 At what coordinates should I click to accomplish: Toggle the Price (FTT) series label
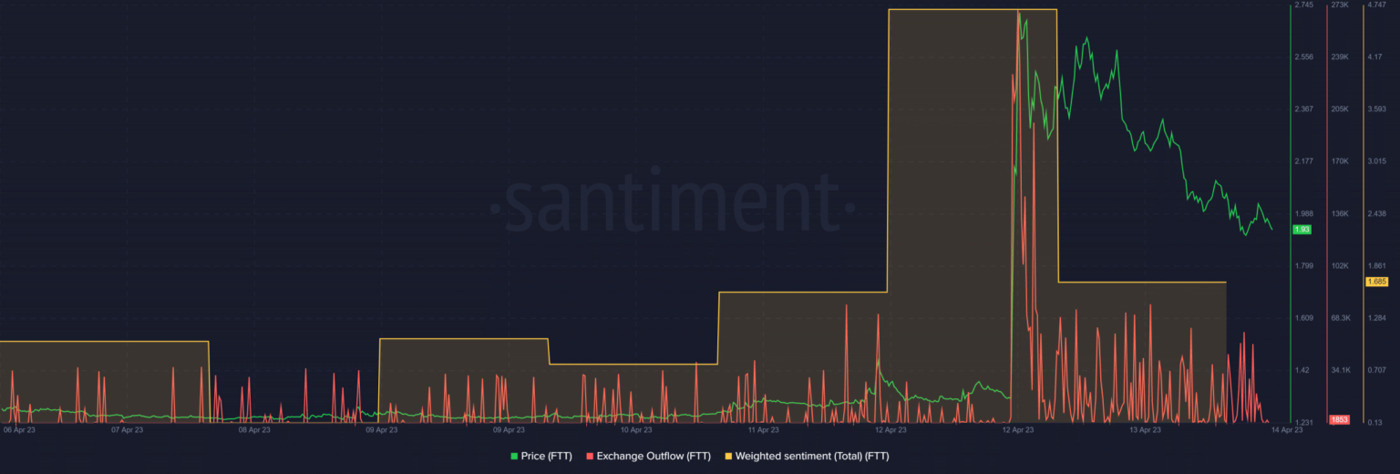point(547,456)
